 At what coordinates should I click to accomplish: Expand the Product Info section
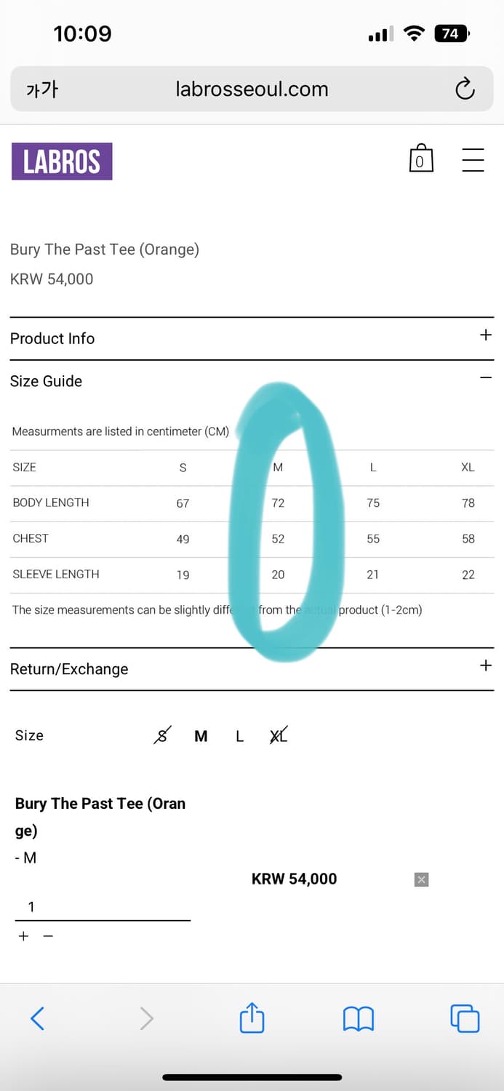pos(252,338)
